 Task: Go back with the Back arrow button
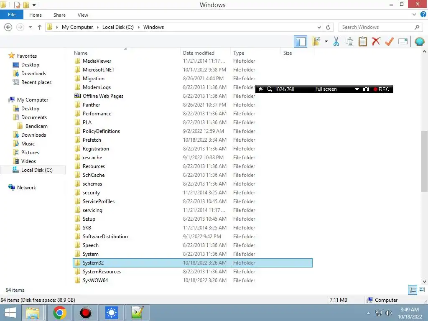(8, 27)
